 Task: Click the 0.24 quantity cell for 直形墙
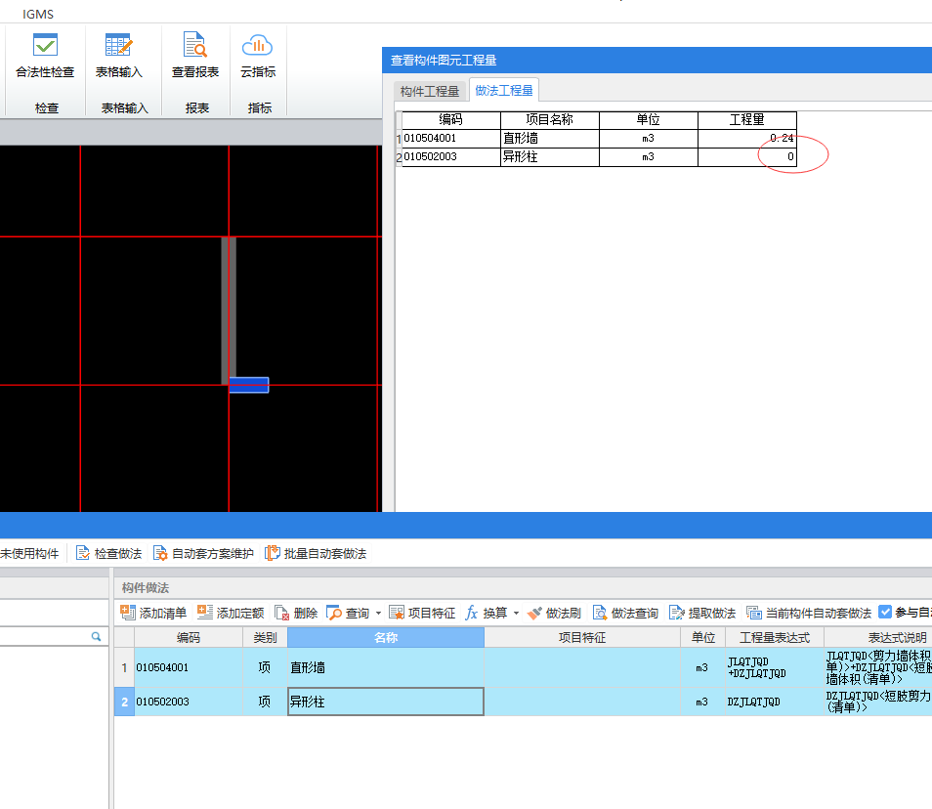[x=747, y=138]
